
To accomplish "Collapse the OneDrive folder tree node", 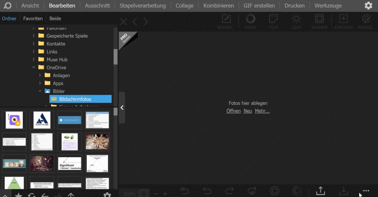I will (x=34, y=68).
